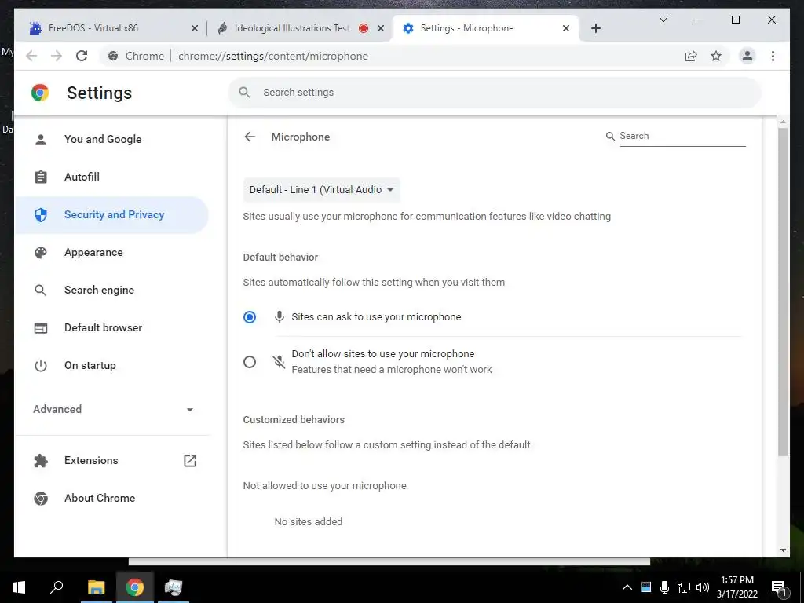Click the browser forward arrow button
The width and height of the screenshot is (804, 603).
point(57,56)
